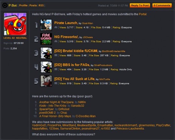This screenshot has height=140, width=175.
Task: Click the game controller icon under NG Fireworks
Action: (56, 42)
